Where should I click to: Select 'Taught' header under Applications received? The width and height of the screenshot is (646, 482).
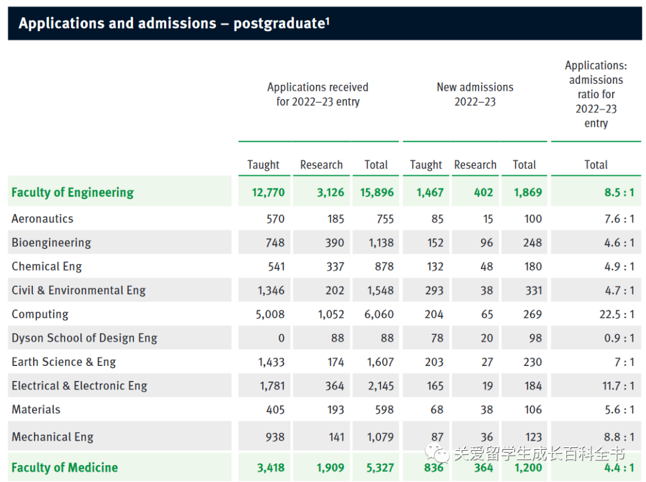pos(263,165)
